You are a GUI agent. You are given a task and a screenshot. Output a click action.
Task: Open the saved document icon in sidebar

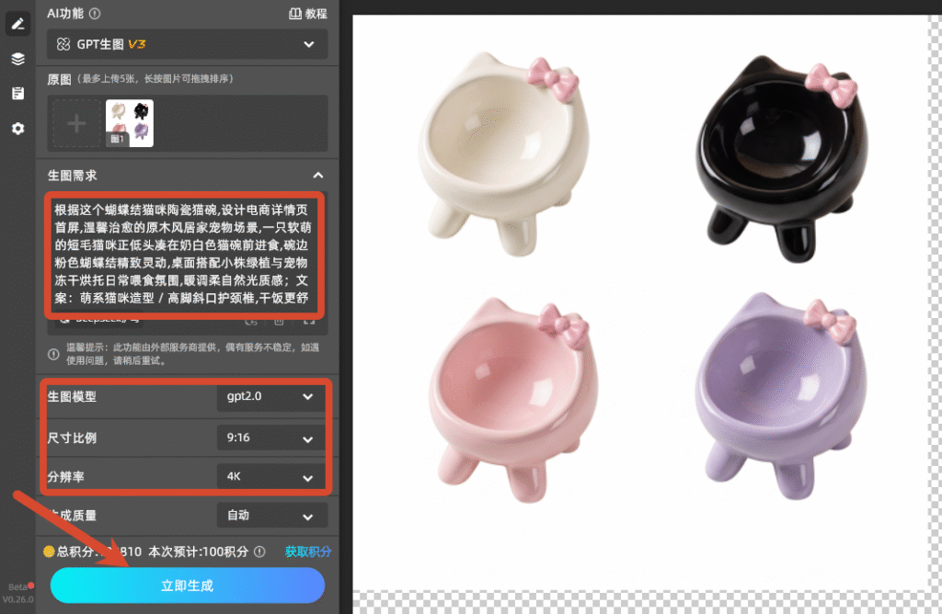(x=17, y=94)
